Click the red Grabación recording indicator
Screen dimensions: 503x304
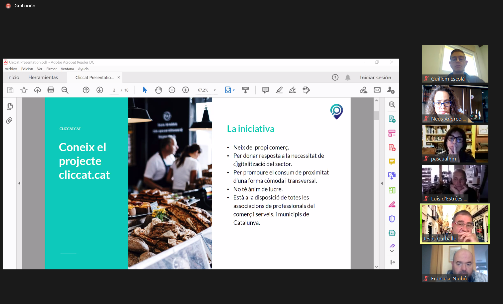(x=8, y=6)
